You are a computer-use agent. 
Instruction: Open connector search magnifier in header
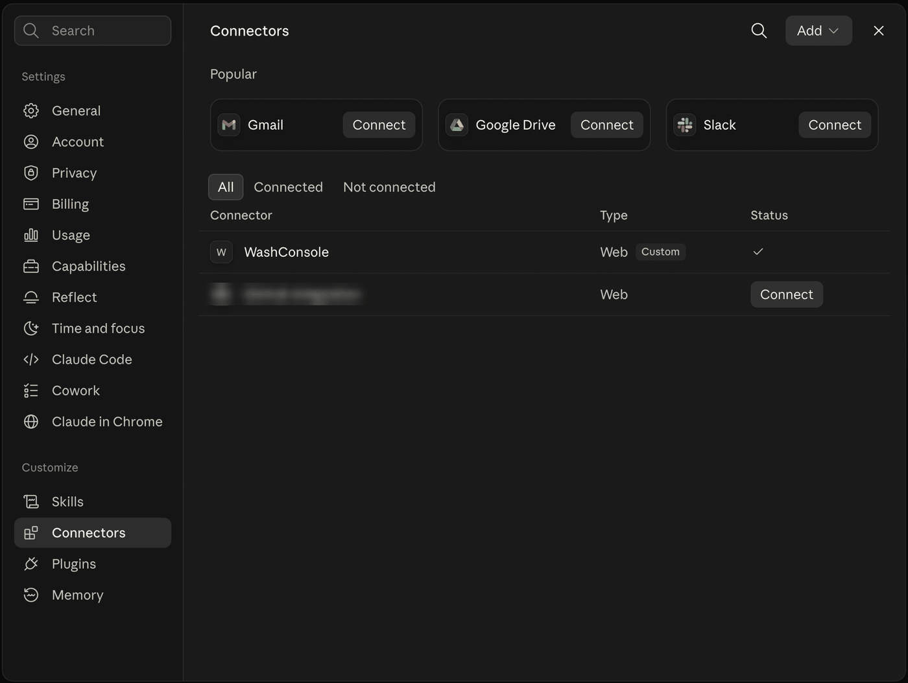759,30
